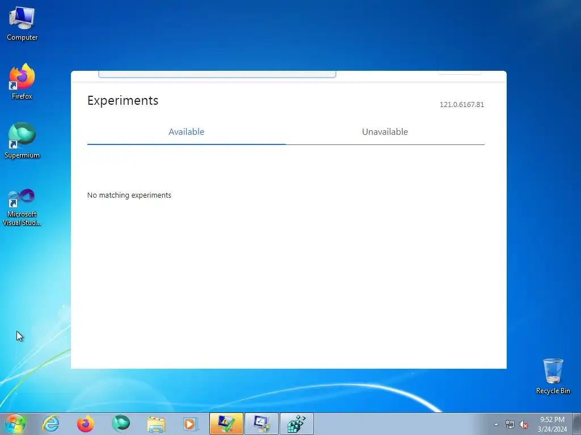Viewport: 581px width, 435px height.
Task: Switch to the Available experiments tab
Action: coord(186,131)
